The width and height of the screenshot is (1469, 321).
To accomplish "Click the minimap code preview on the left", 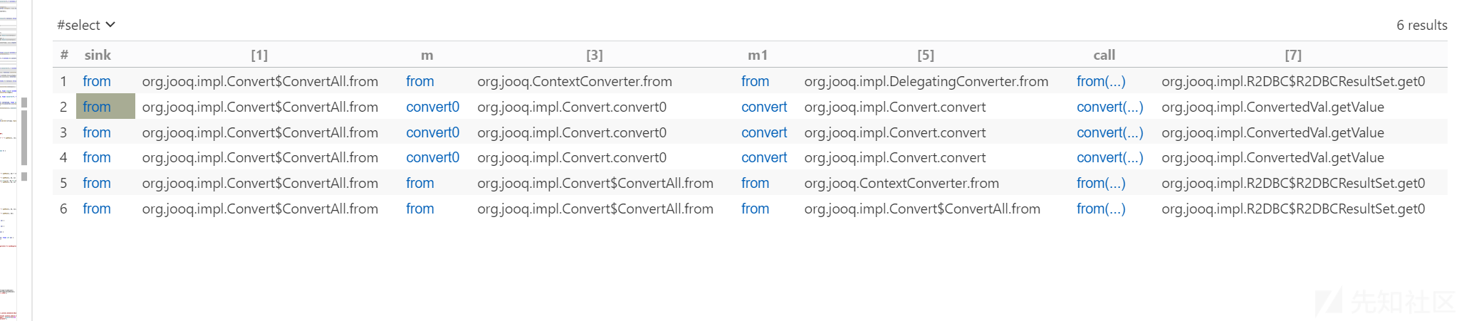I will pyautogui.click(x=9, y=160).
